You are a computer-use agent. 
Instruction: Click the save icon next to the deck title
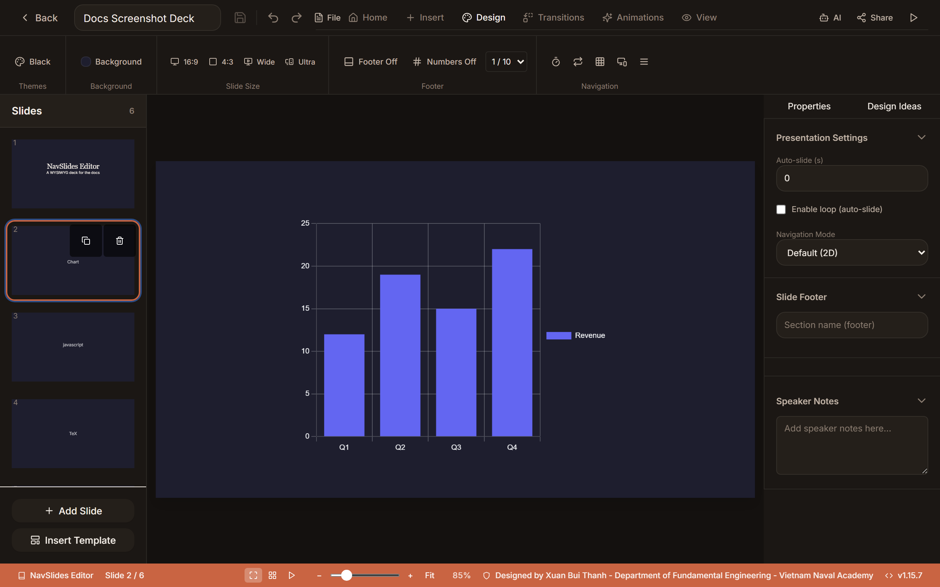[x=240, y=18]
